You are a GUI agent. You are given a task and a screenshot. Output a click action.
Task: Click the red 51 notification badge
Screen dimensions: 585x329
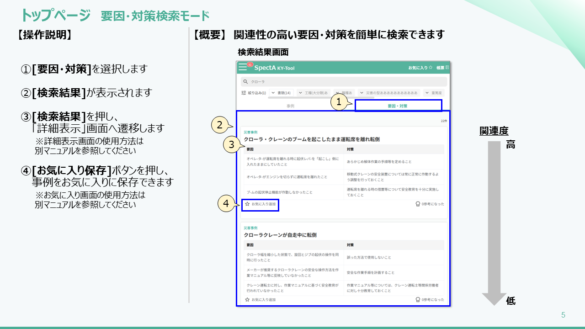click(x=250, y=64)
